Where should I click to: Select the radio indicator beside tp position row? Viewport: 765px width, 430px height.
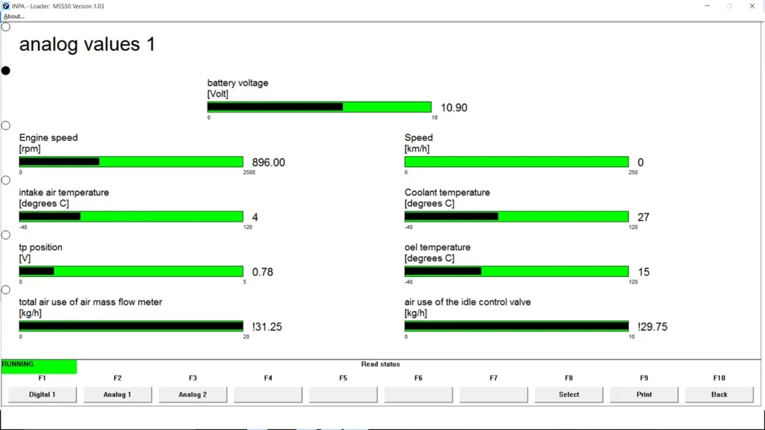point(6,235)
